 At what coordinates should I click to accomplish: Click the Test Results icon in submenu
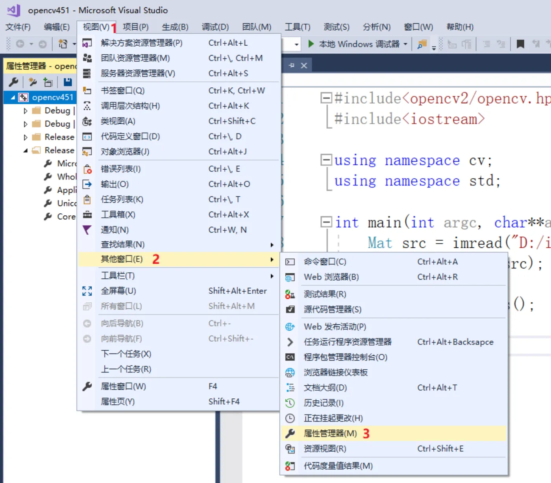click(x=290, y=294)
